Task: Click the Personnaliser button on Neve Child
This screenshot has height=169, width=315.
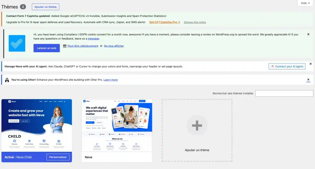Action: (58, 157)
